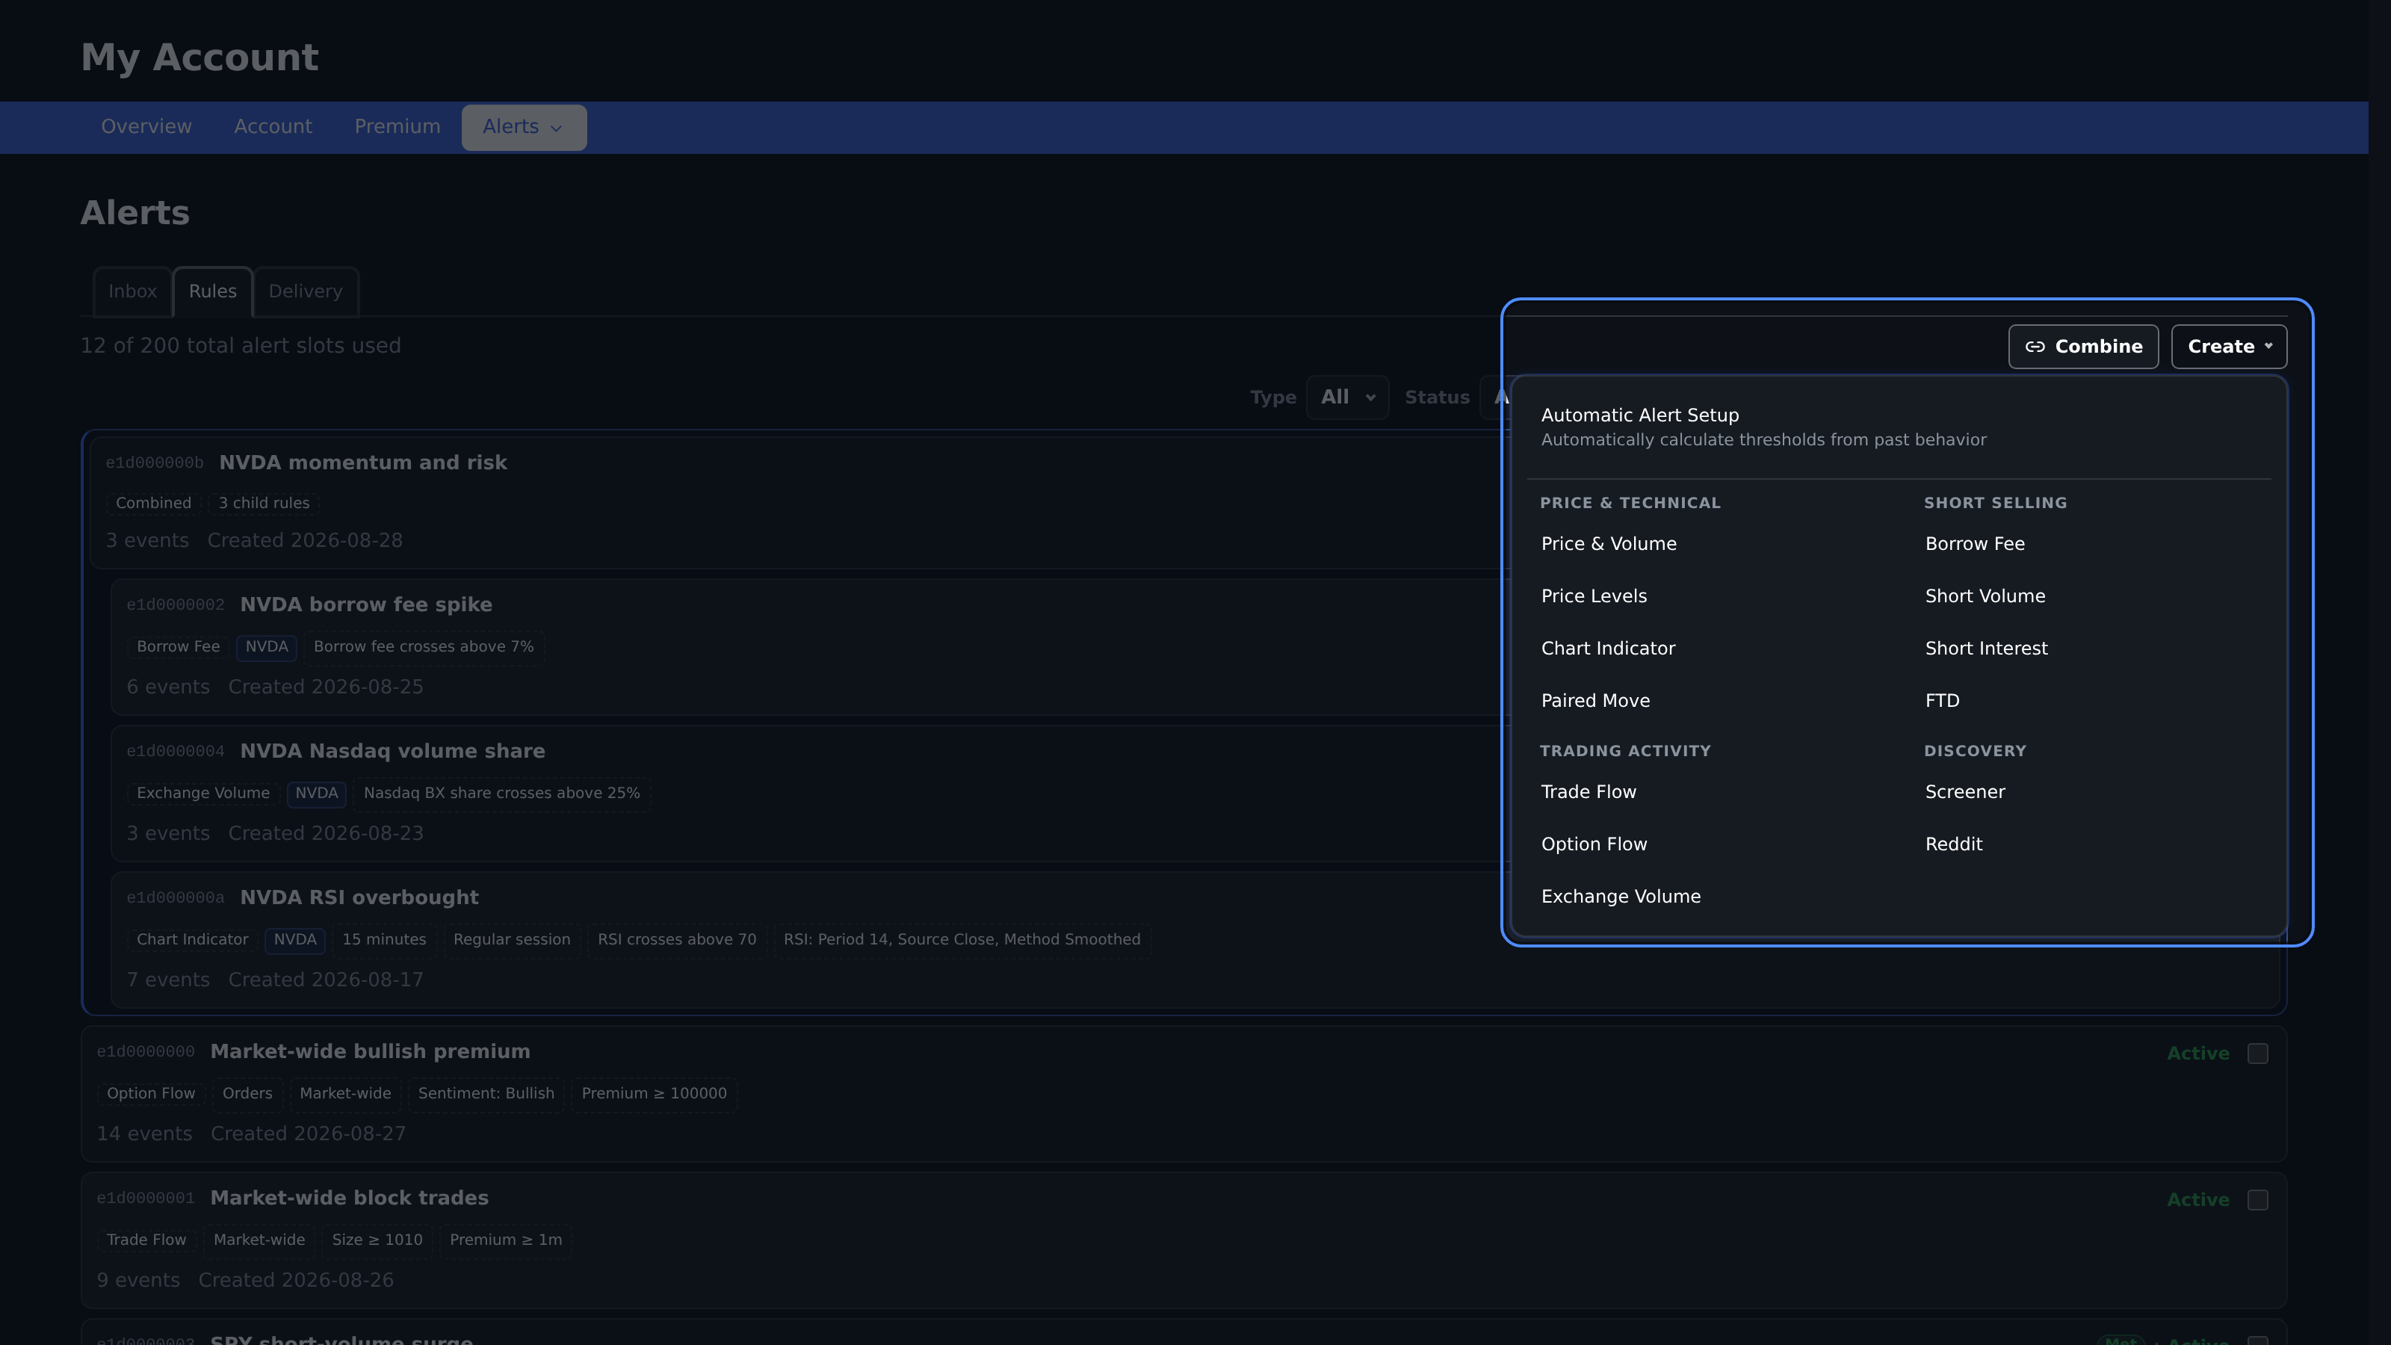Select Borrow Fee in the Create menu

[1974, 544]
